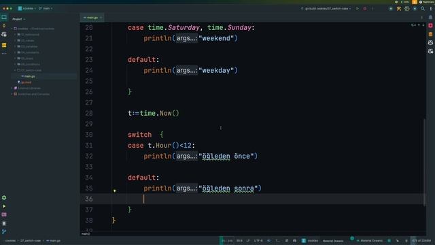Click the intention lightbulb on line 35
The width and height of the screenshot is (435, 245).
(114, 191)
